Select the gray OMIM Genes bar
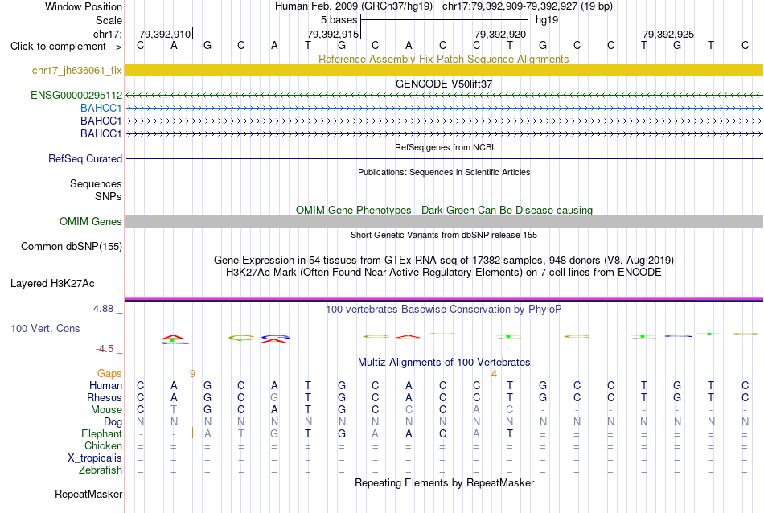764x513 pixels. [x=444, y=221]
